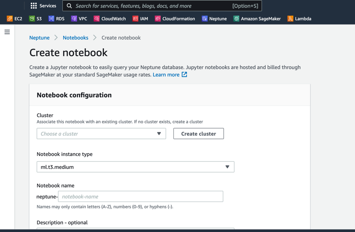This screenshot has width=355, height=232.
Task: Click the Notebook name input field
Action: pyautogui.click(x=140, y=197)
